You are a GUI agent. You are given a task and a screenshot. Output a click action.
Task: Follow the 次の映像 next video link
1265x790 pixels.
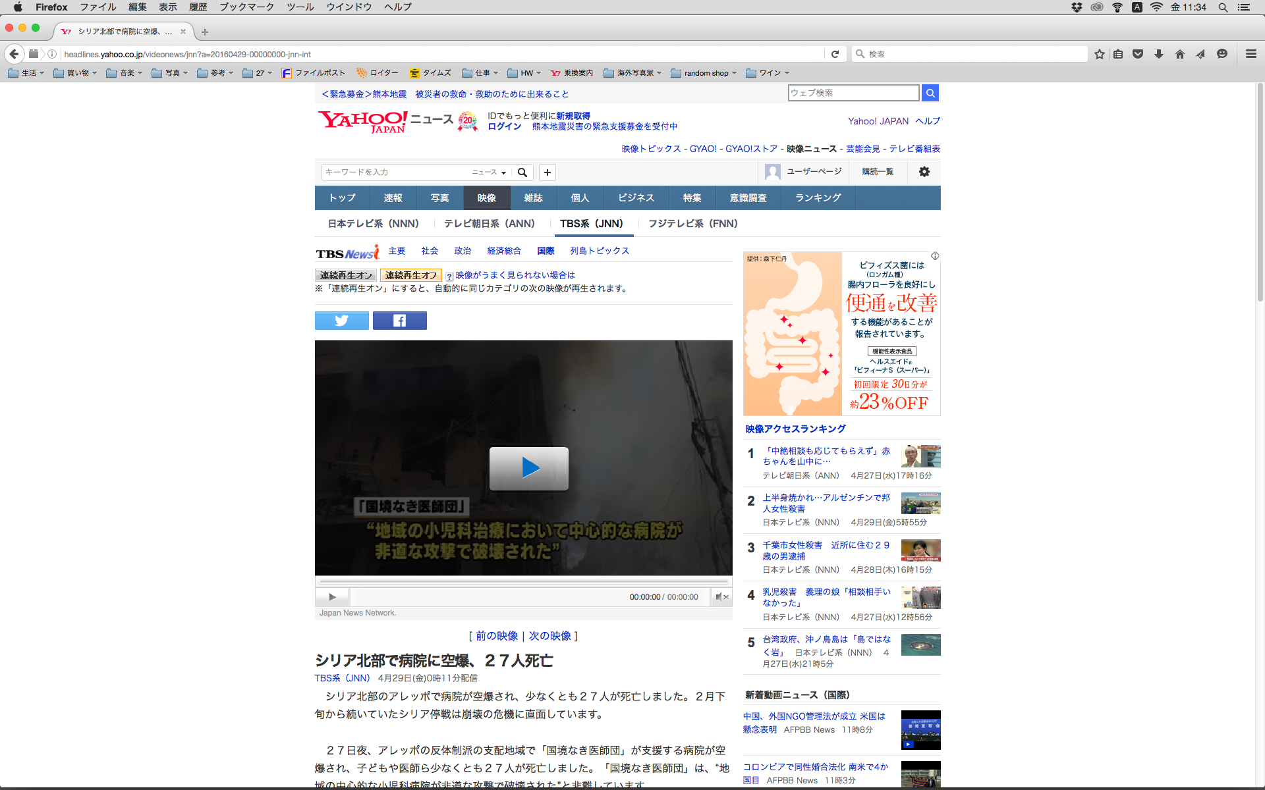coord(550,636)
